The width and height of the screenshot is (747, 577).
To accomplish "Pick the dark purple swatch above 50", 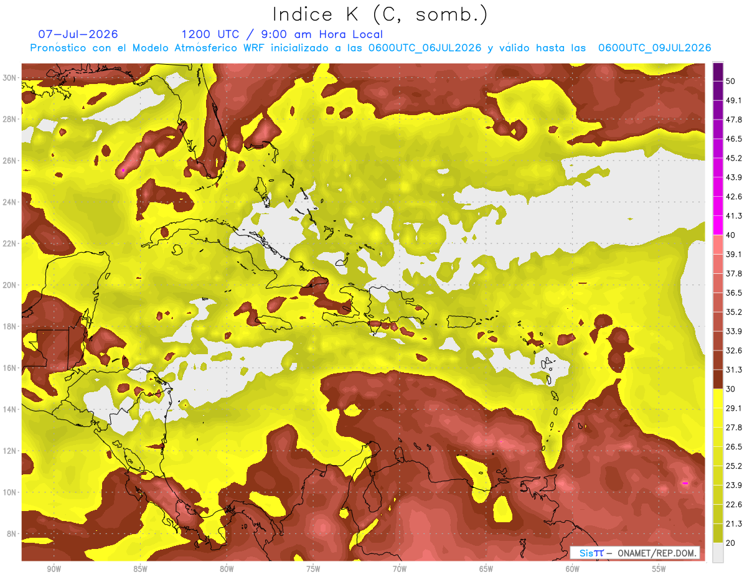I will click(x=718, y=72).
